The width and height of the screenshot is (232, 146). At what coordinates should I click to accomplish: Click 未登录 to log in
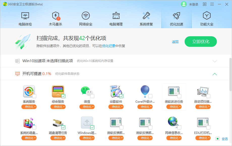pos(193,5)
